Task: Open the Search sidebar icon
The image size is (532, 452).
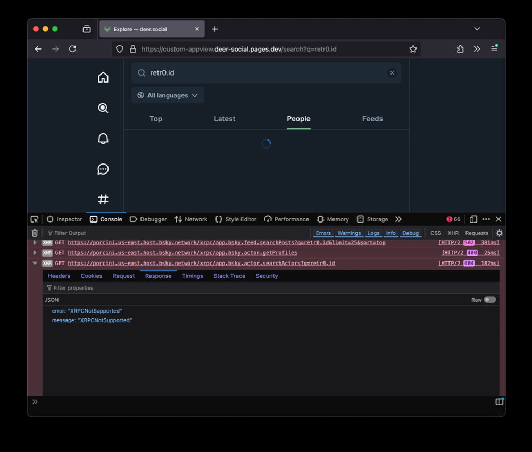Action: point(103,108)
